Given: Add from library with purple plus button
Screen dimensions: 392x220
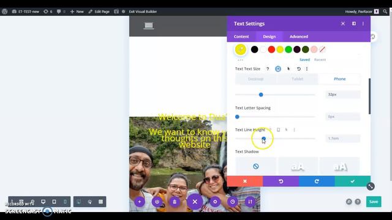Looking at the screenshot, I should [x=140, y=202].
